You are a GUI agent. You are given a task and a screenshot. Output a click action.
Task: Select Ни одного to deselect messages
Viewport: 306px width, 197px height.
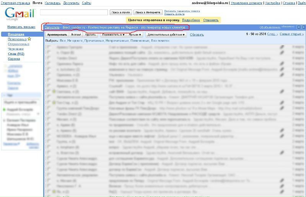(75, 41)
